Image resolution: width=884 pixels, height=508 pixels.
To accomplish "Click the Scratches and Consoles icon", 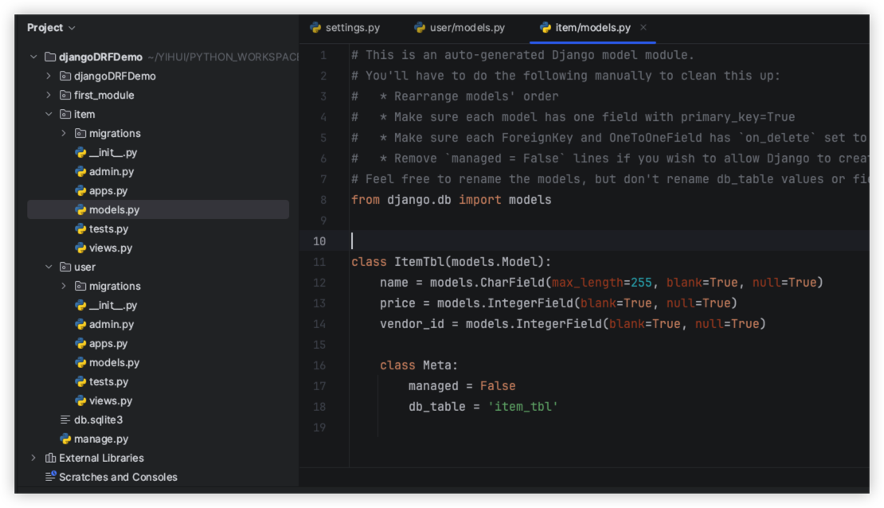I will point(51,477).
